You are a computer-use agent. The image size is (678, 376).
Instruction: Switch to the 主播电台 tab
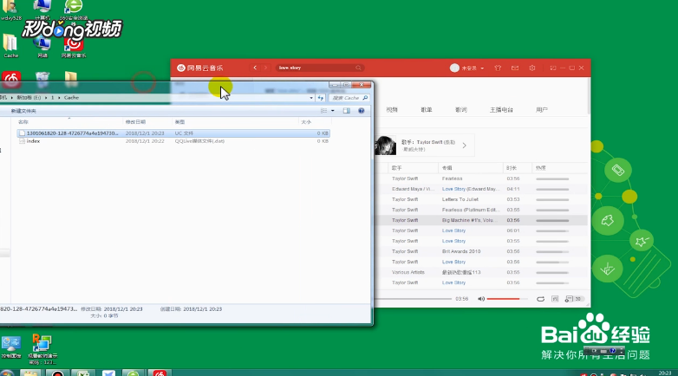501,110
